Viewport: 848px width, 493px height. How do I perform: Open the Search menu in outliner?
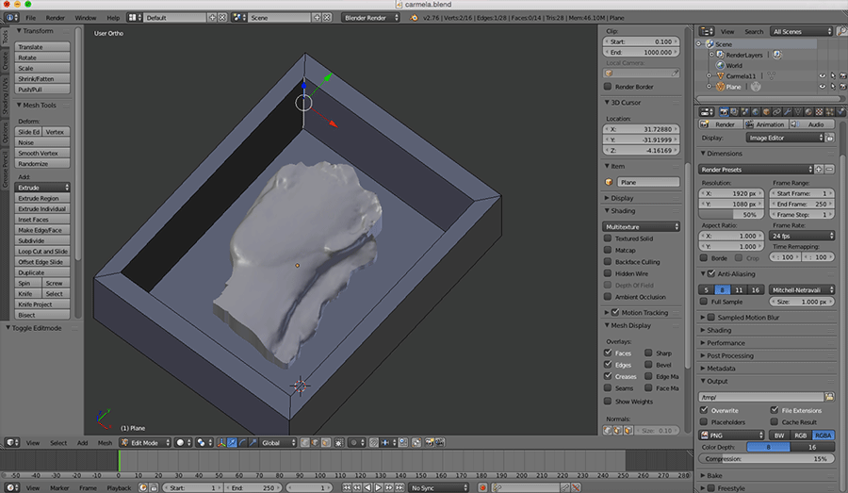pos(754,31)
